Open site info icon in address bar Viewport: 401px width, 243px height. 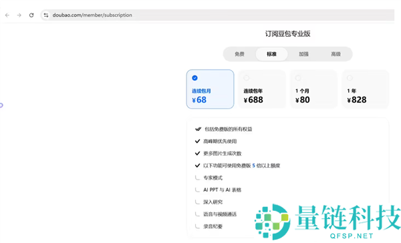pyautogui.click(x=46, y=15)
